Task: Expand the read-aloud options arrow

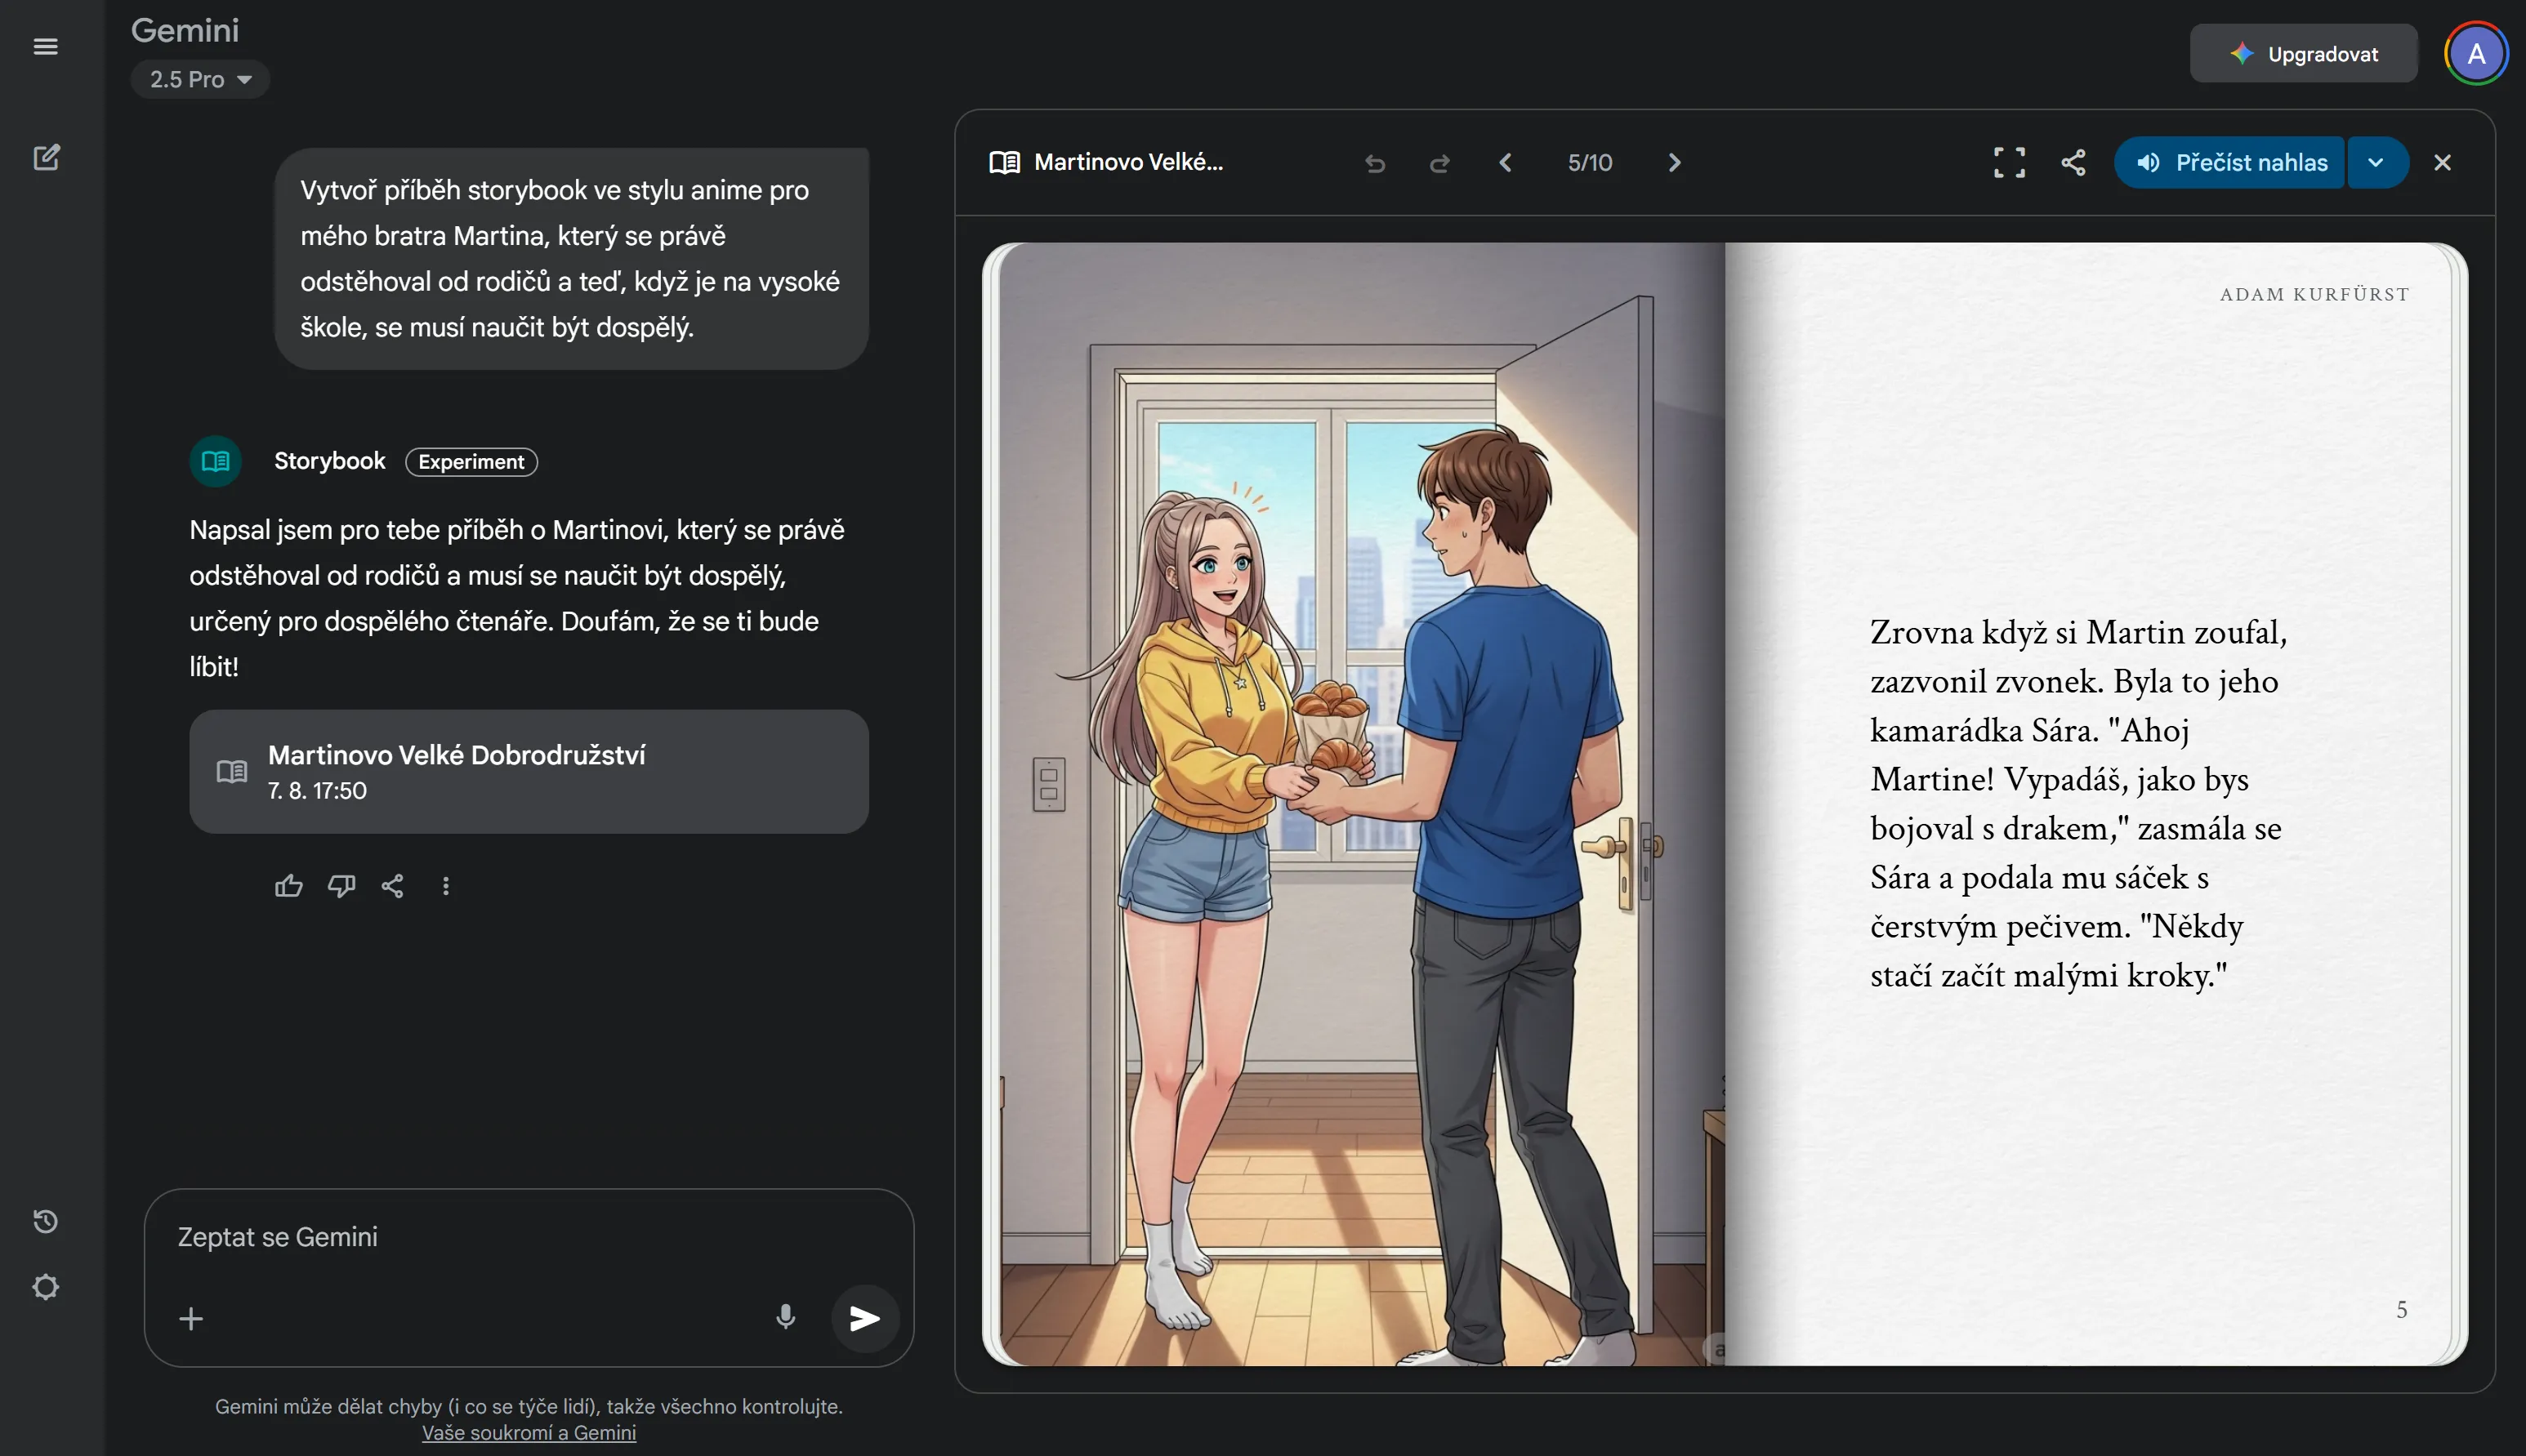Action: click(x=2376, y=162)
